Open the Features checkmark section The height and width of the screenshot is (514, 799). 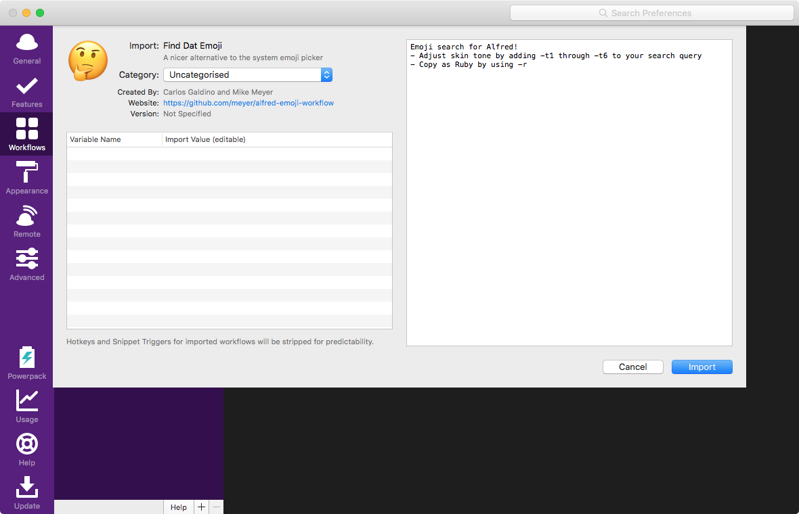pos(26,93)
